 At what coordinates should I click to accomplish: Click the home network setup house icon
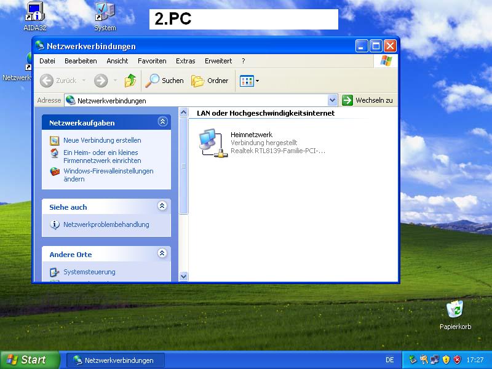55,153
